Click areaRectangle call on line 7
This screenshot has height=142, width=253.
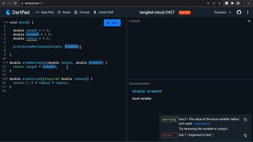point(36,47)
